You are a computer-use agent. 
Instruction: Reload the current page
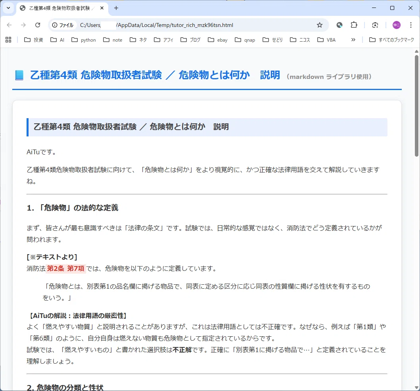(x=38, y=25)
